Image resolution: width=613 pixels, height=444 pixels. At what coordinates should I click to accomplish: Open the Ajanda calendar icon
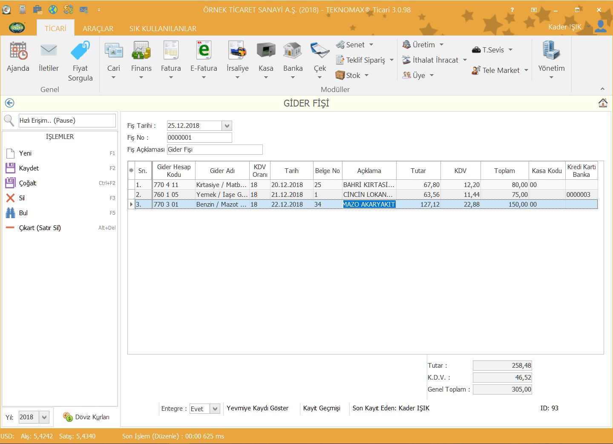coord(18,51)
